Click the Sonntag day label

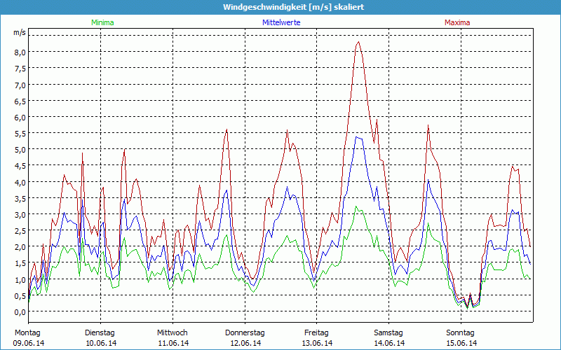[x=460, y=333]
